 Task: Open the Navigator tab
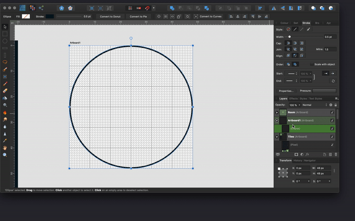(x=310, y=161)
